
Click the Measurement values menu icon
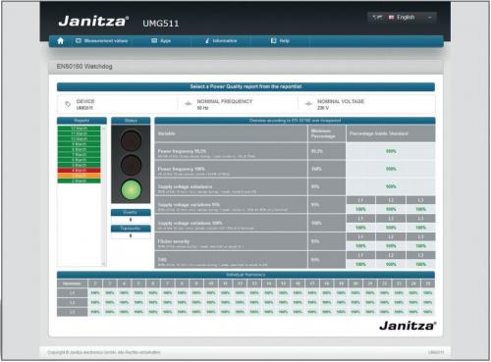pyautogui.click(x=79, y=41)
